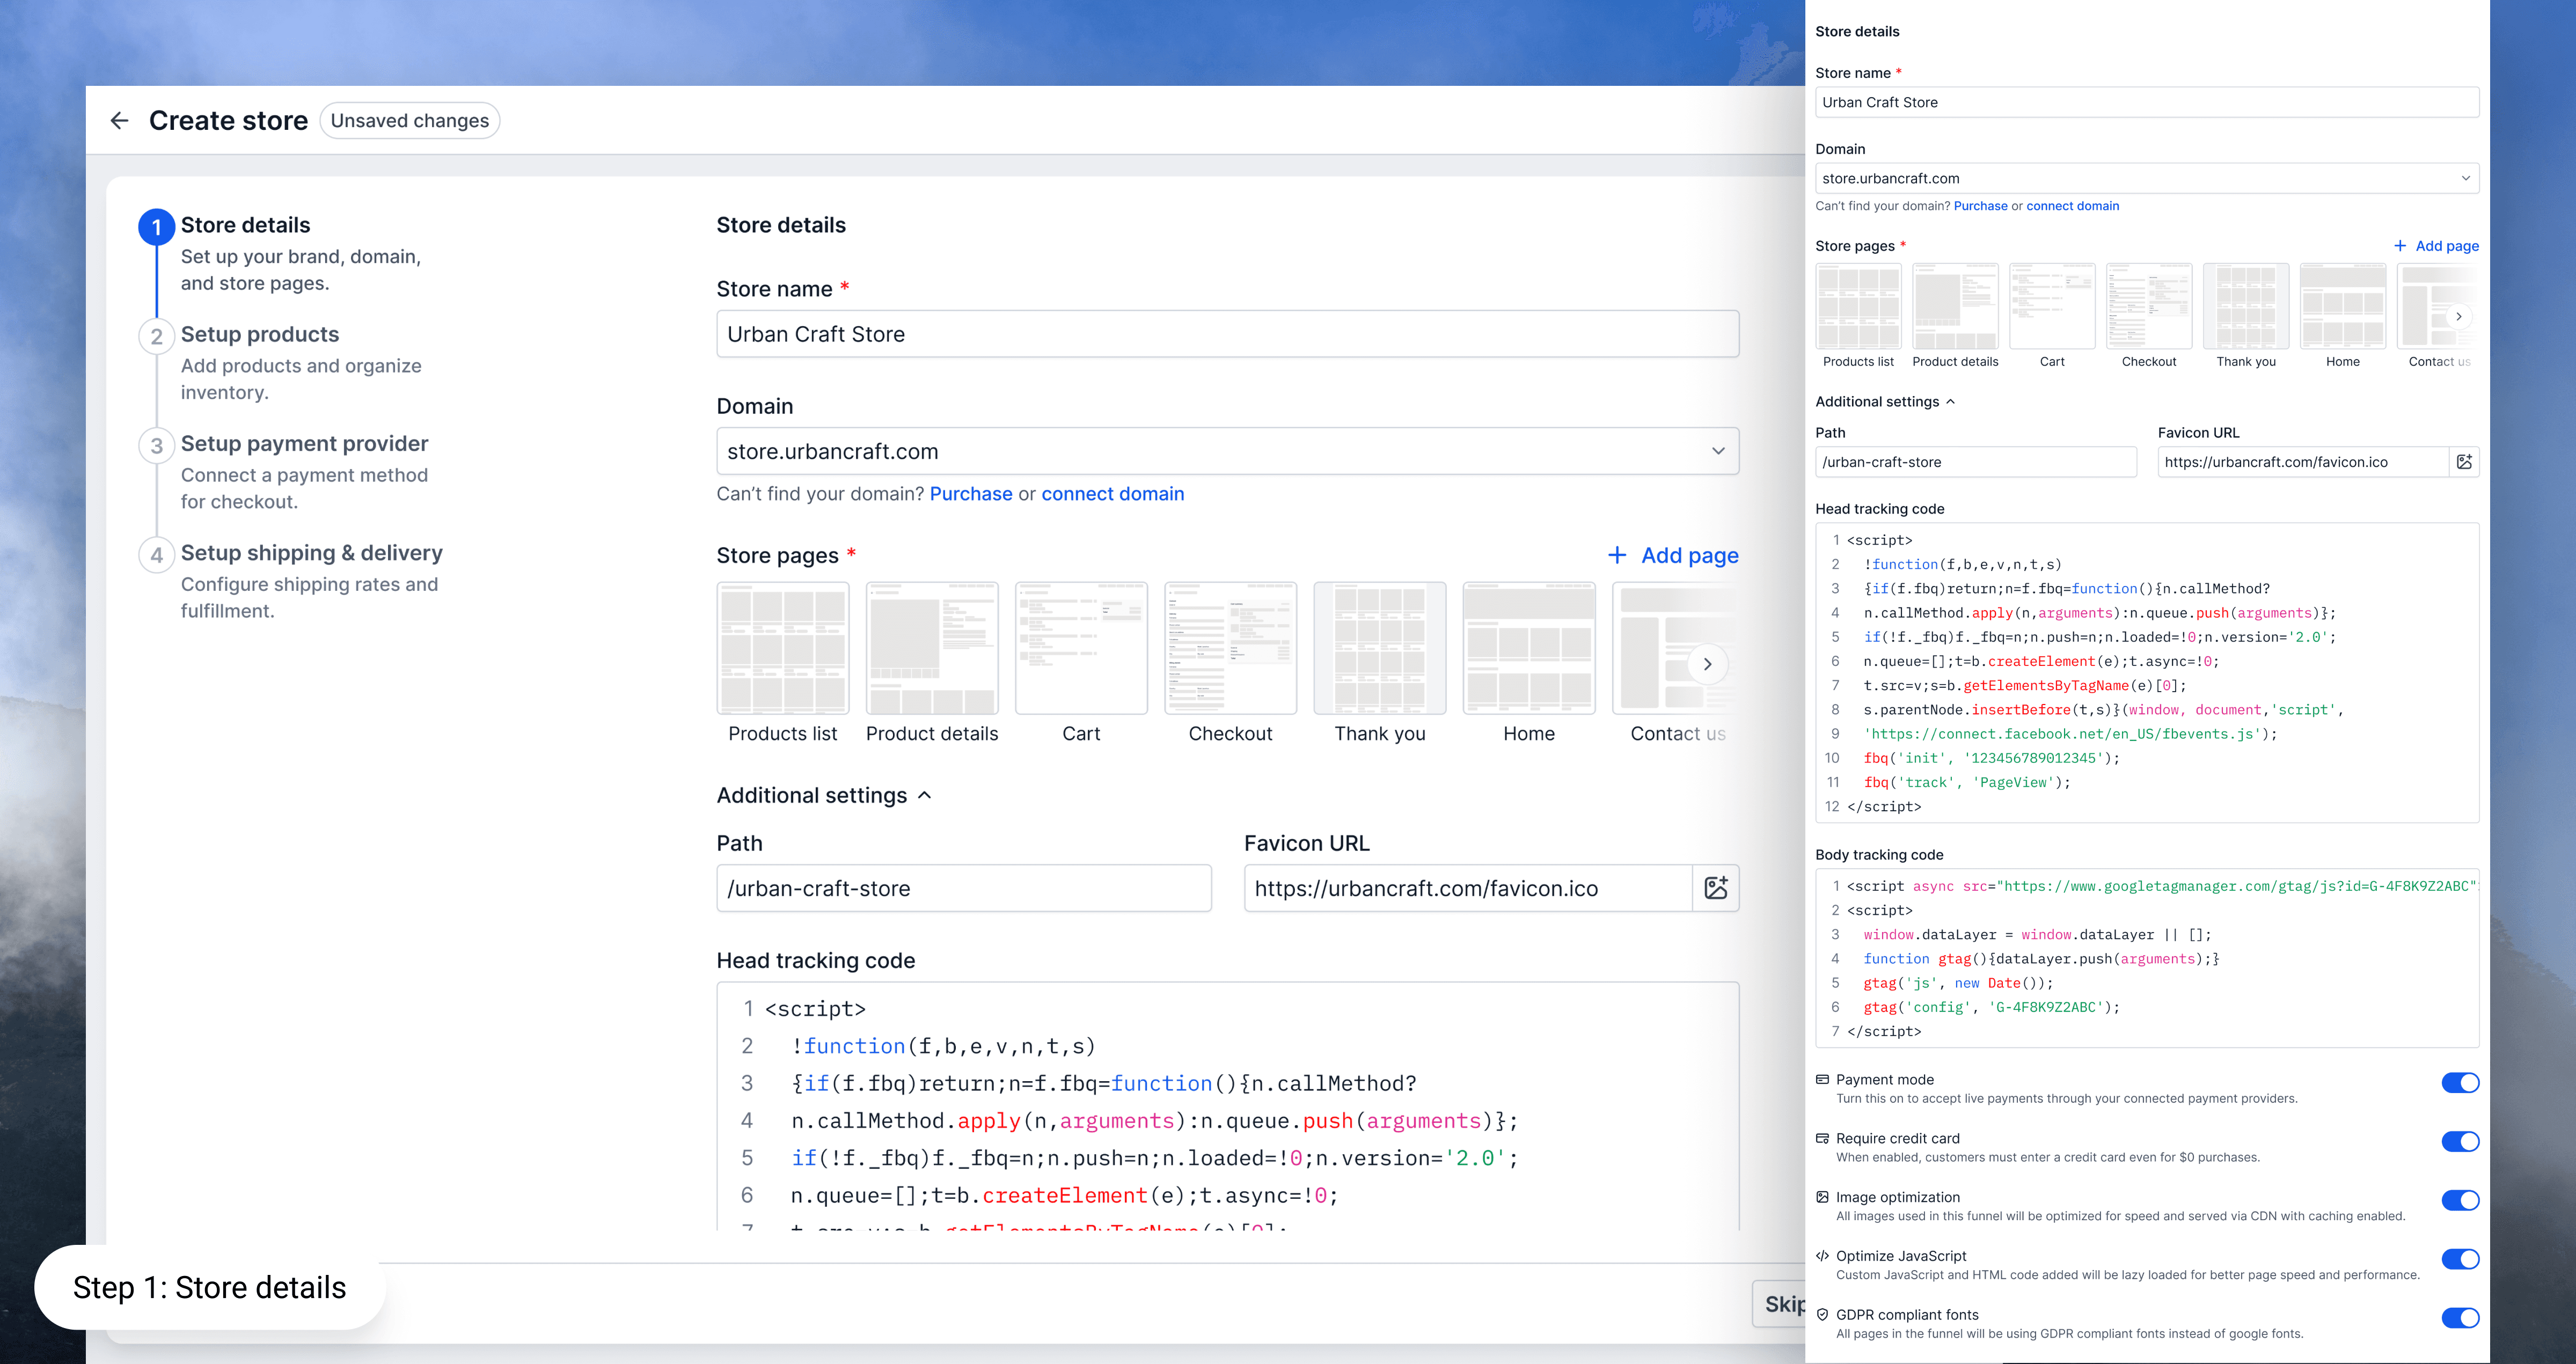Viewport: 2576px width, 1364px height.
Task: Click the plus icon of Add page in main form
Action: (x=1617, y=555)
